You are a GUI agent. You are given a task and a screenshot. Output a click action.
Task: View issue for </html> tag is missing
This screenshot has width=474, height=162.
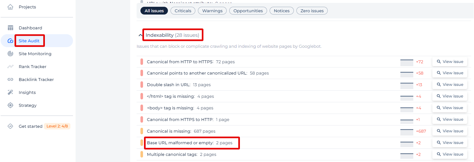[x=450, y=96]
